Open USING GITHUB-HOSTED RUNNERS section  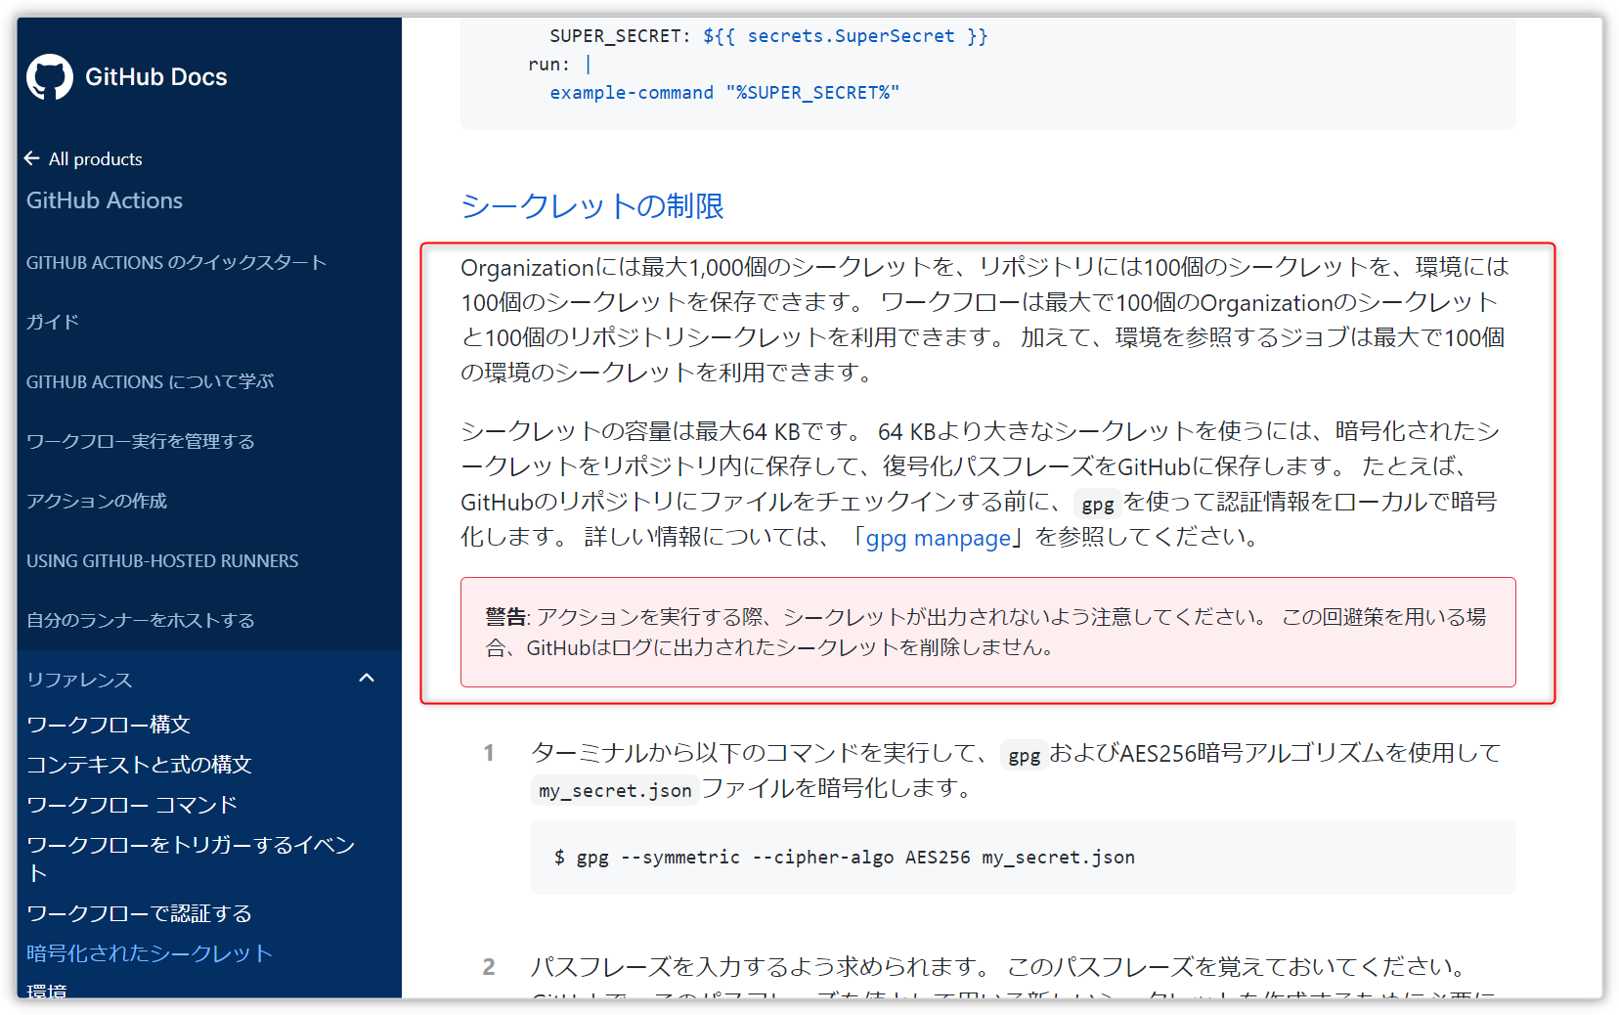click(x=162, y=561)
